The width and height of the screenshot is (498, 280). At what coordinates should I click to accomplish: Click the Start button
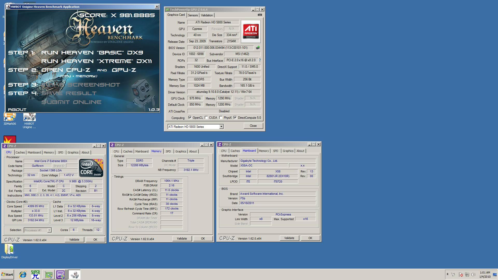click(7, 275)
